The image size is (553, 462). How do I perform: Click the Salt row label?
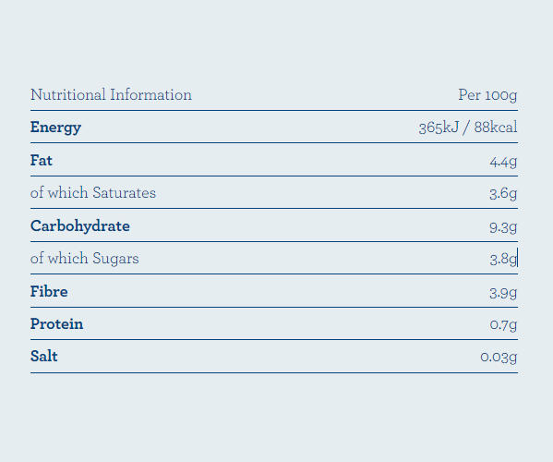coord(43,356)
